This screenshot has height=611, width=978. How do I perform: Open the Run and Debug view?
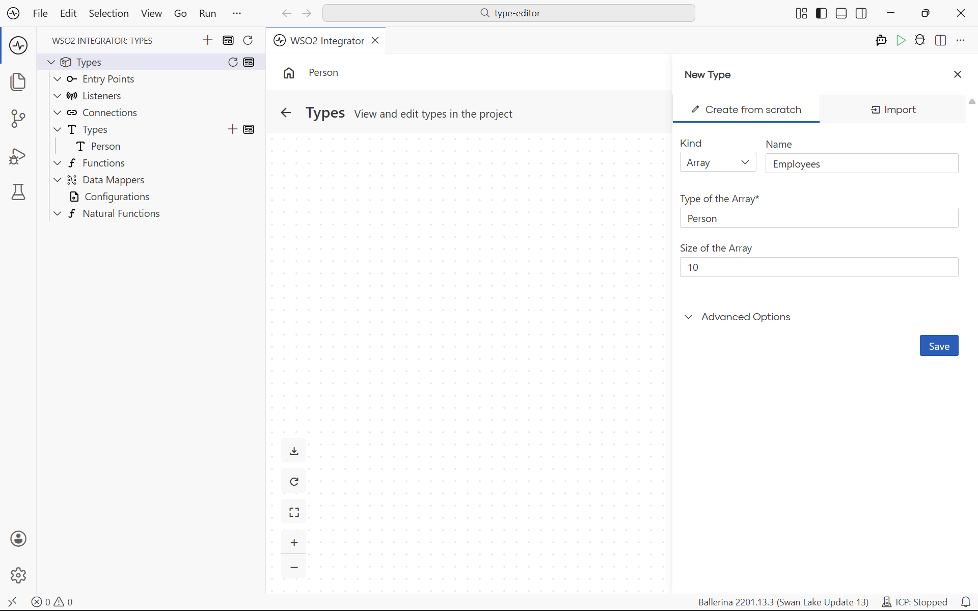point(18,156)
